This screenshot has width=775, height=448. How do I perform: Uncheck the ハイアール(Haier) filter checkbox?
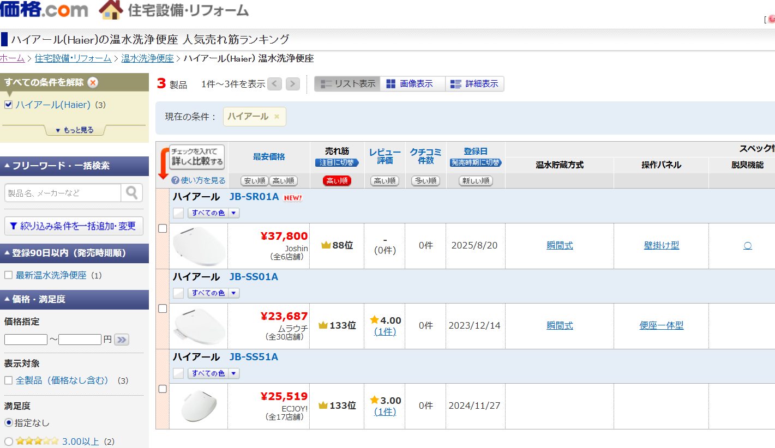click(x=8, y=105)
